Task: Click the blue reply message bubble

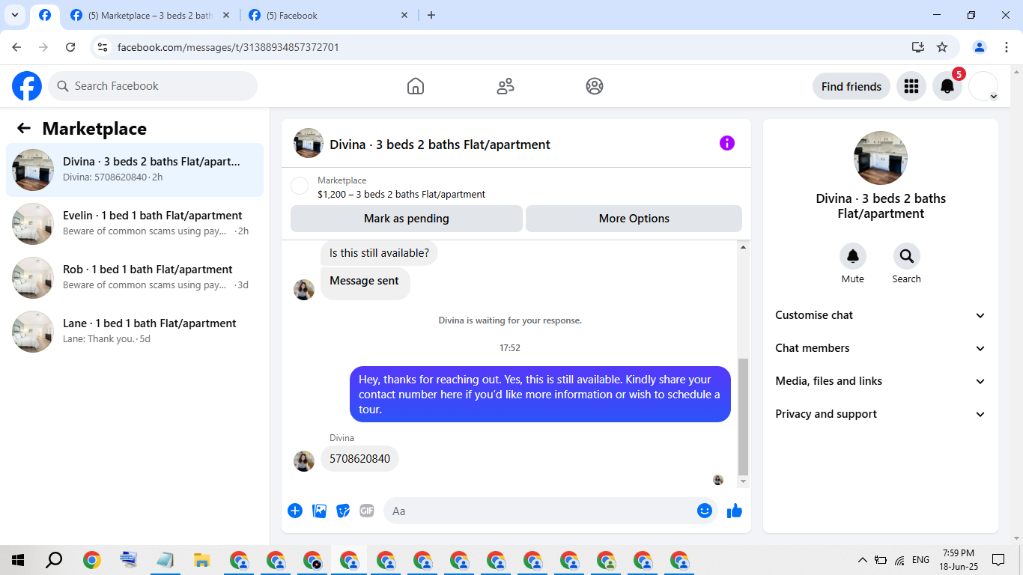Action: (x=540, y=394)
